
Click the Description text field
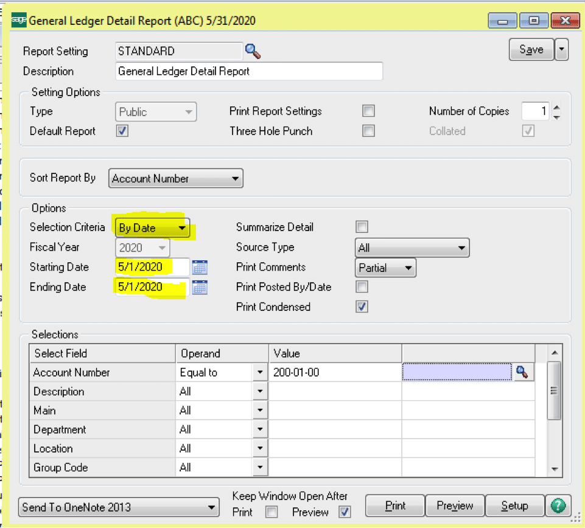248,71
